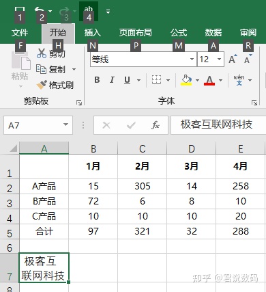Viewport: 266px width, 292px height.
Task: Click the fx insert function icon
Action: 156,125
